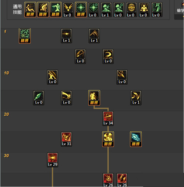
Task: Select the Lv 34 red skill icon
Action: (x=108, y=119)
